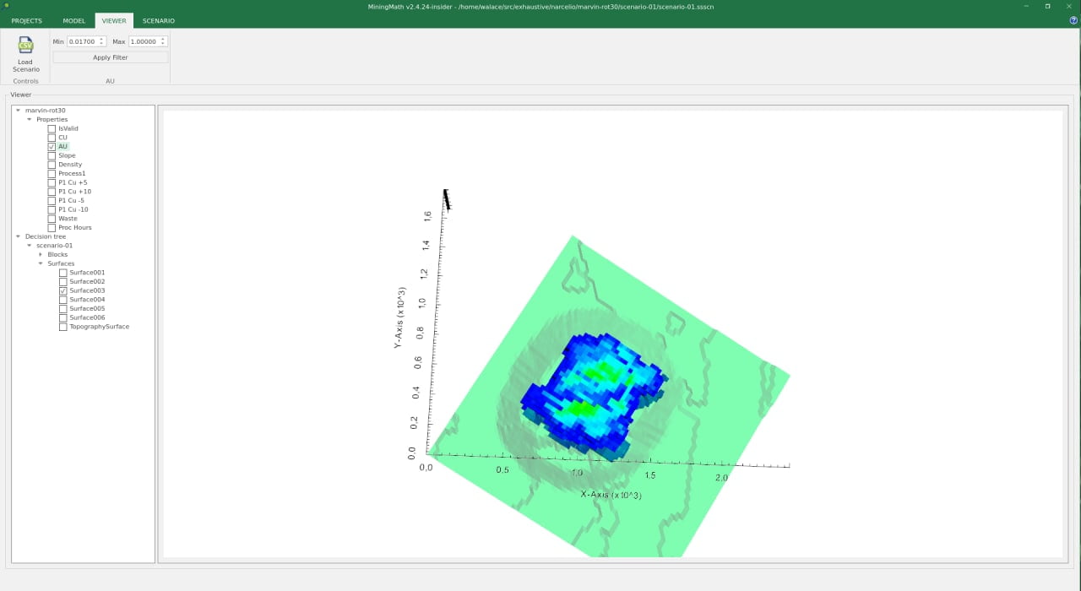Open the PROJECTS tab
This screenshot has width=1081, height=591.
tap(26, 20)
